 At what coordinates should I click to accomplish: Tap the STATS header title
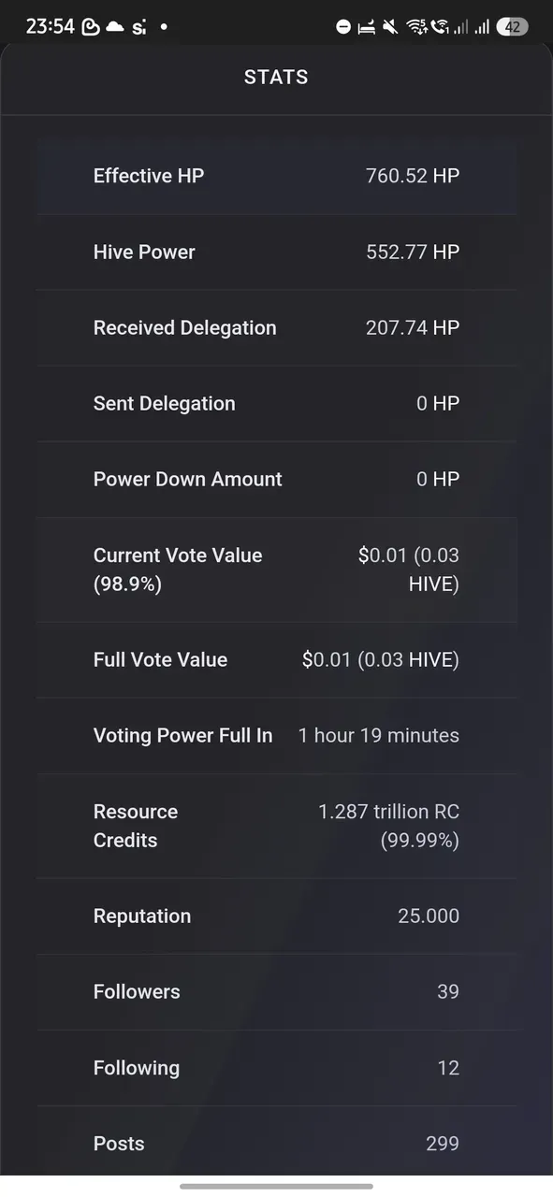click(x=276, y=78)
